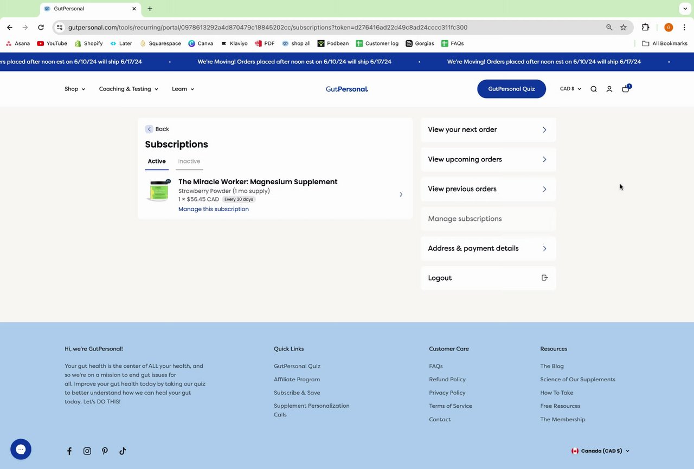Open the CAD $ currency selector
Screen dimensions: 694x469
(x=570, y=89)
